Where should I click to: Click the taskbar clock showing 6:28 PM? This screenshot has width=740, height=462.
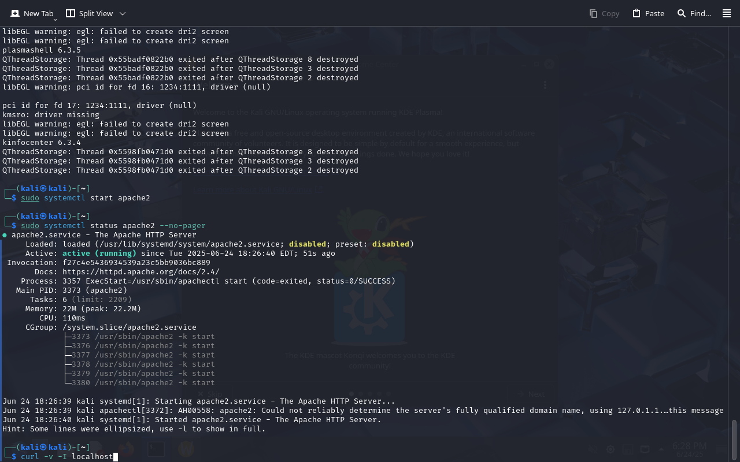click(690, 450)
